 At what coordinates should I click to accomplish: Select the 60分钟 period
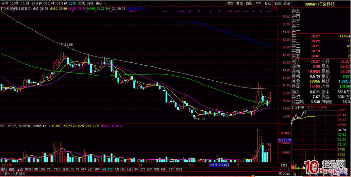pos(61,3)
